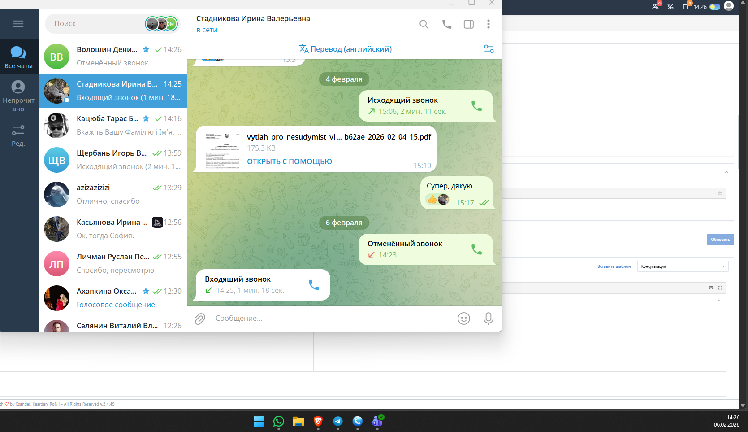Click 'ОТКРЫТЬ С ПОМОЩЬЮ' on the PDF
Viewport: 748px width, 432px height.
click(x=290, y=161)
